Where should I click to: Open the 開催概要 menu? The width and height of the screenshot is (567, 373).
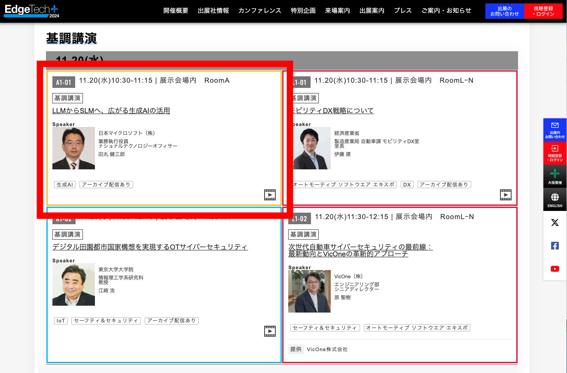pos(176,11)
